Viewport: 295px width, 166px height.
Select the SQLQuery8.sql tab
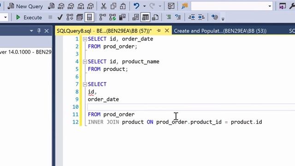104,31
